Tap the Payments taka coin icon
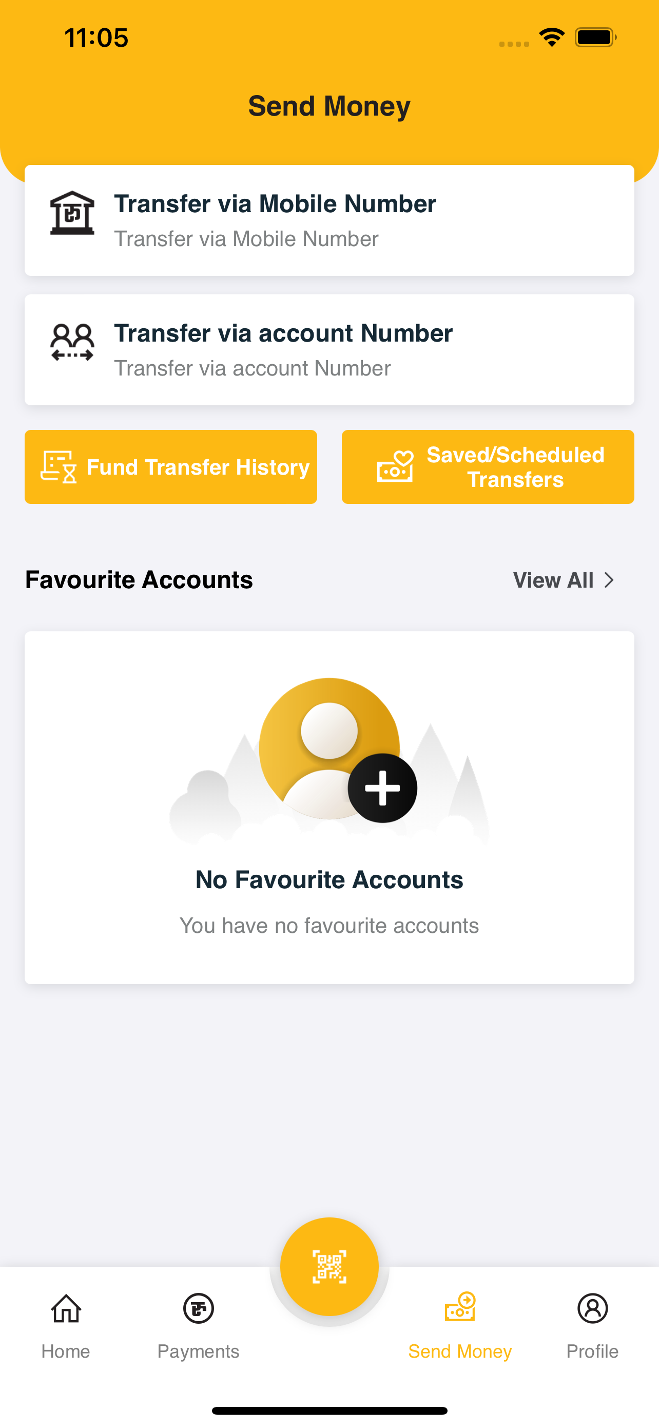The height and width of the screenshot is (1427, 659). point(199,1308)
